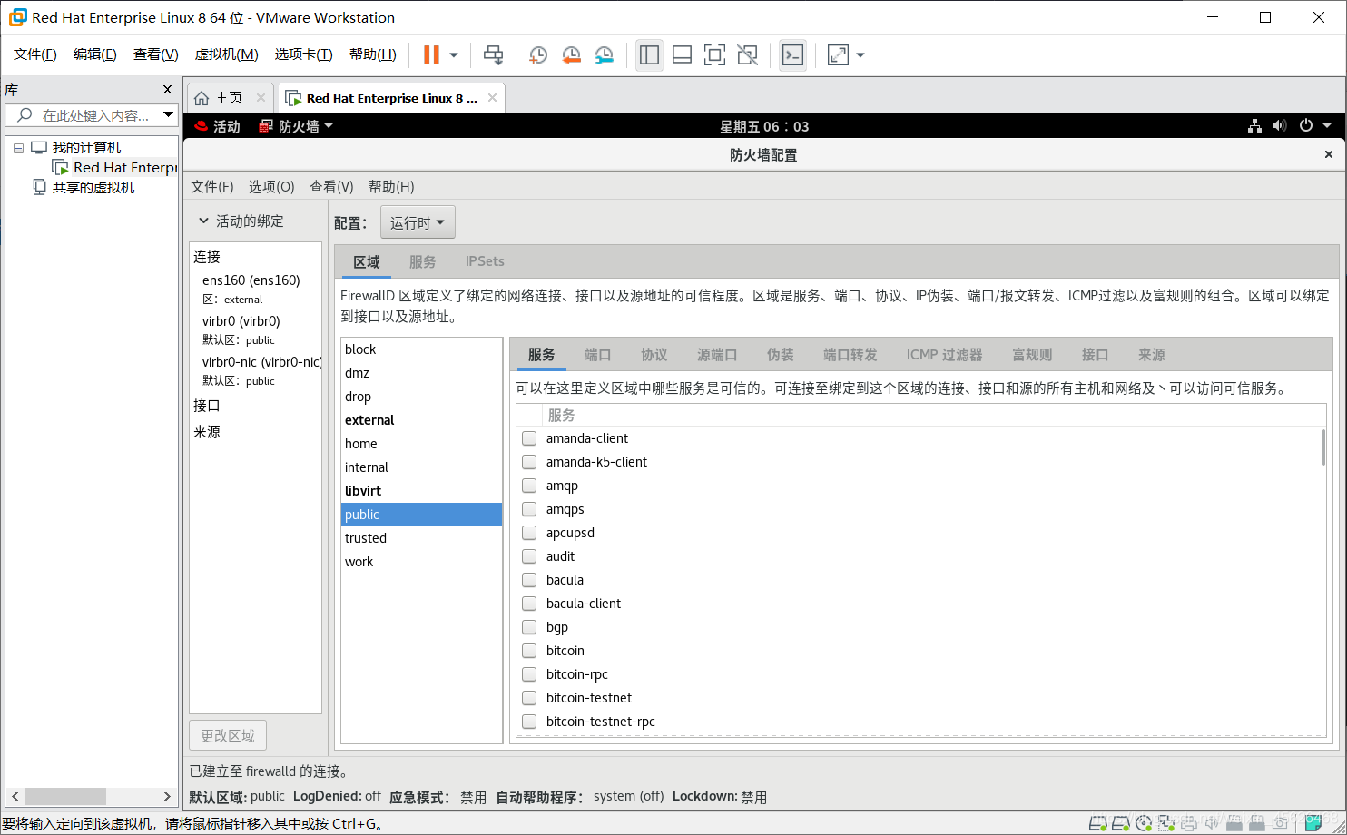Toggle the library sidebar view icon

point(649,55)
